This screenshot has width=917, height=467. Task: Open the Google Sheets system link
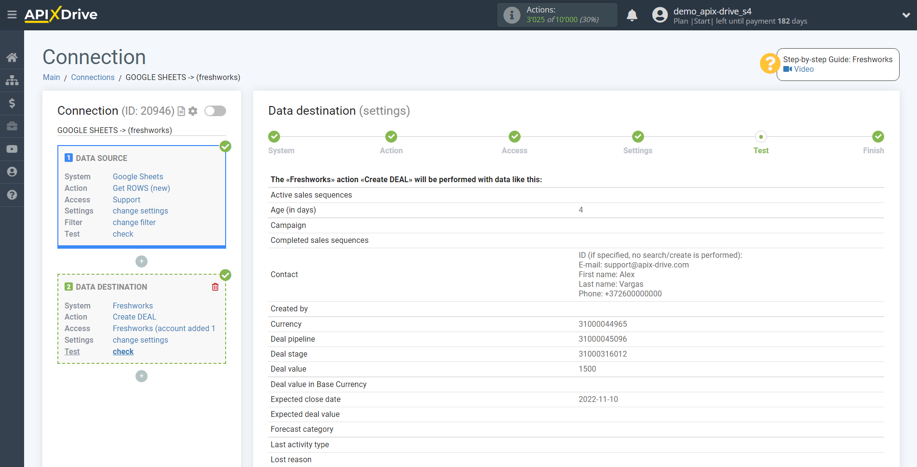click(138, 176)
